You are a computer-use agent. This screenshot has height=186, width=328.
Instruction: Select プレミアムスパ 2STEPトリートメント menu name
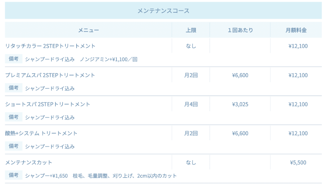pyautogui.click(x=50, y=75)
